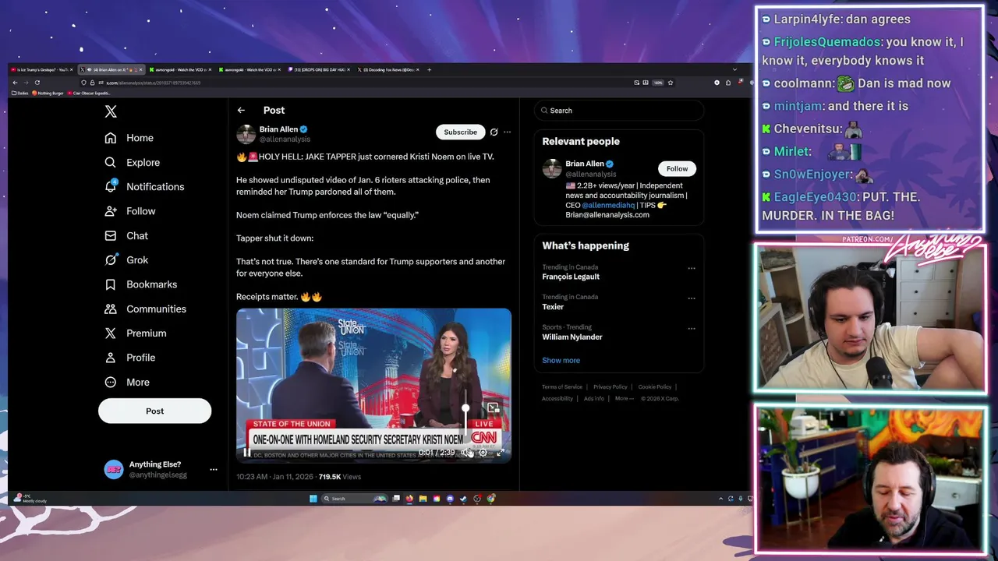Adjust the video volume slider handle
This screenshot has width=998, height=561.
(465, 408)
